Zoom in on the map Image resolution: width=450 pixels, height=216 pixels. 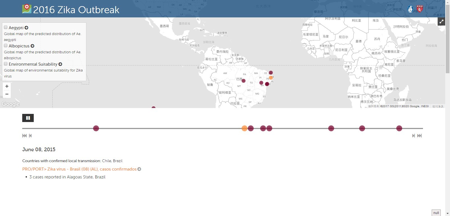point(7,86)
